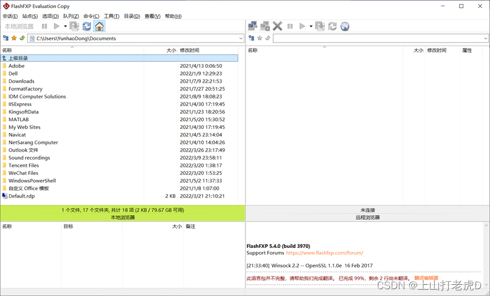Click the home icon in local toolbar

pyautogui.click(x=99, y=26)
